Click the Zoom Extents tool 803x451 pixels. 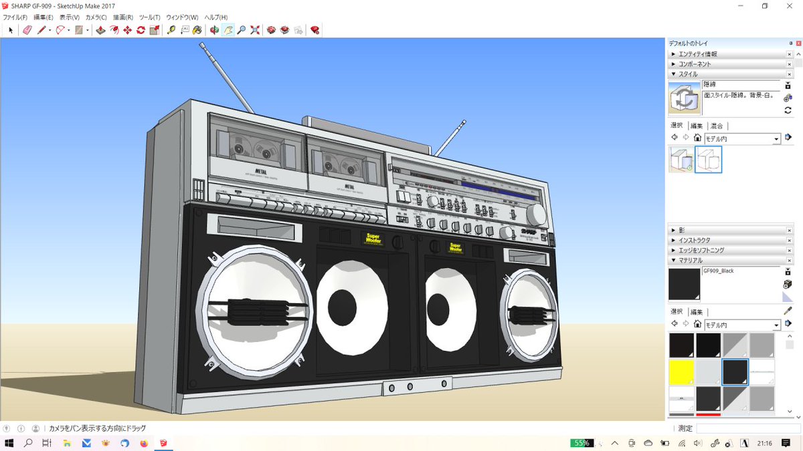pyautogui.click(x=255, y=30)
